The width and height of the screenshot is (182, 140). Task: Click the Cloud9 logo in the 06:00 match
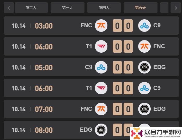click(x=144, y=88)
